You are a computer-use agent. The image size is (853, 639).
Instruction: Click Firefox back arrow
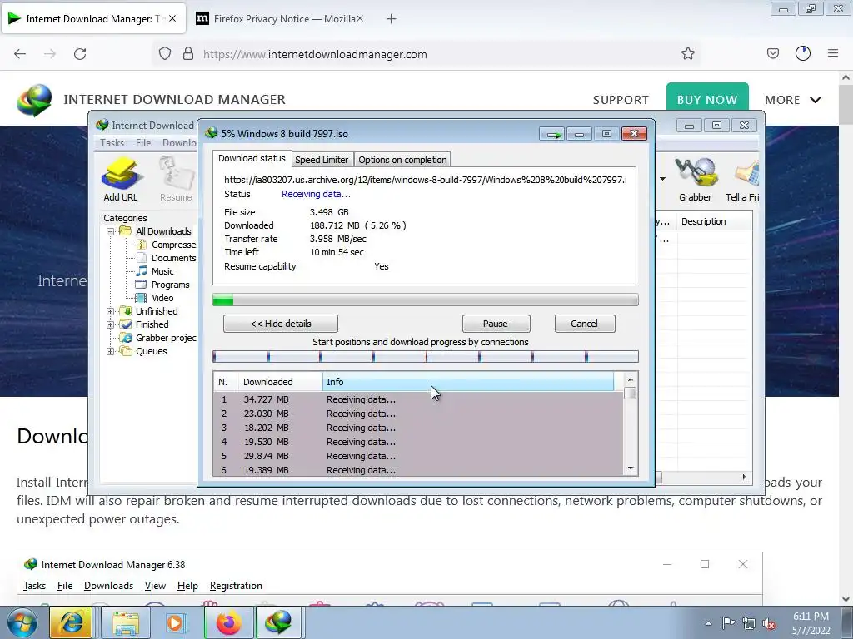tap(20, 54)
